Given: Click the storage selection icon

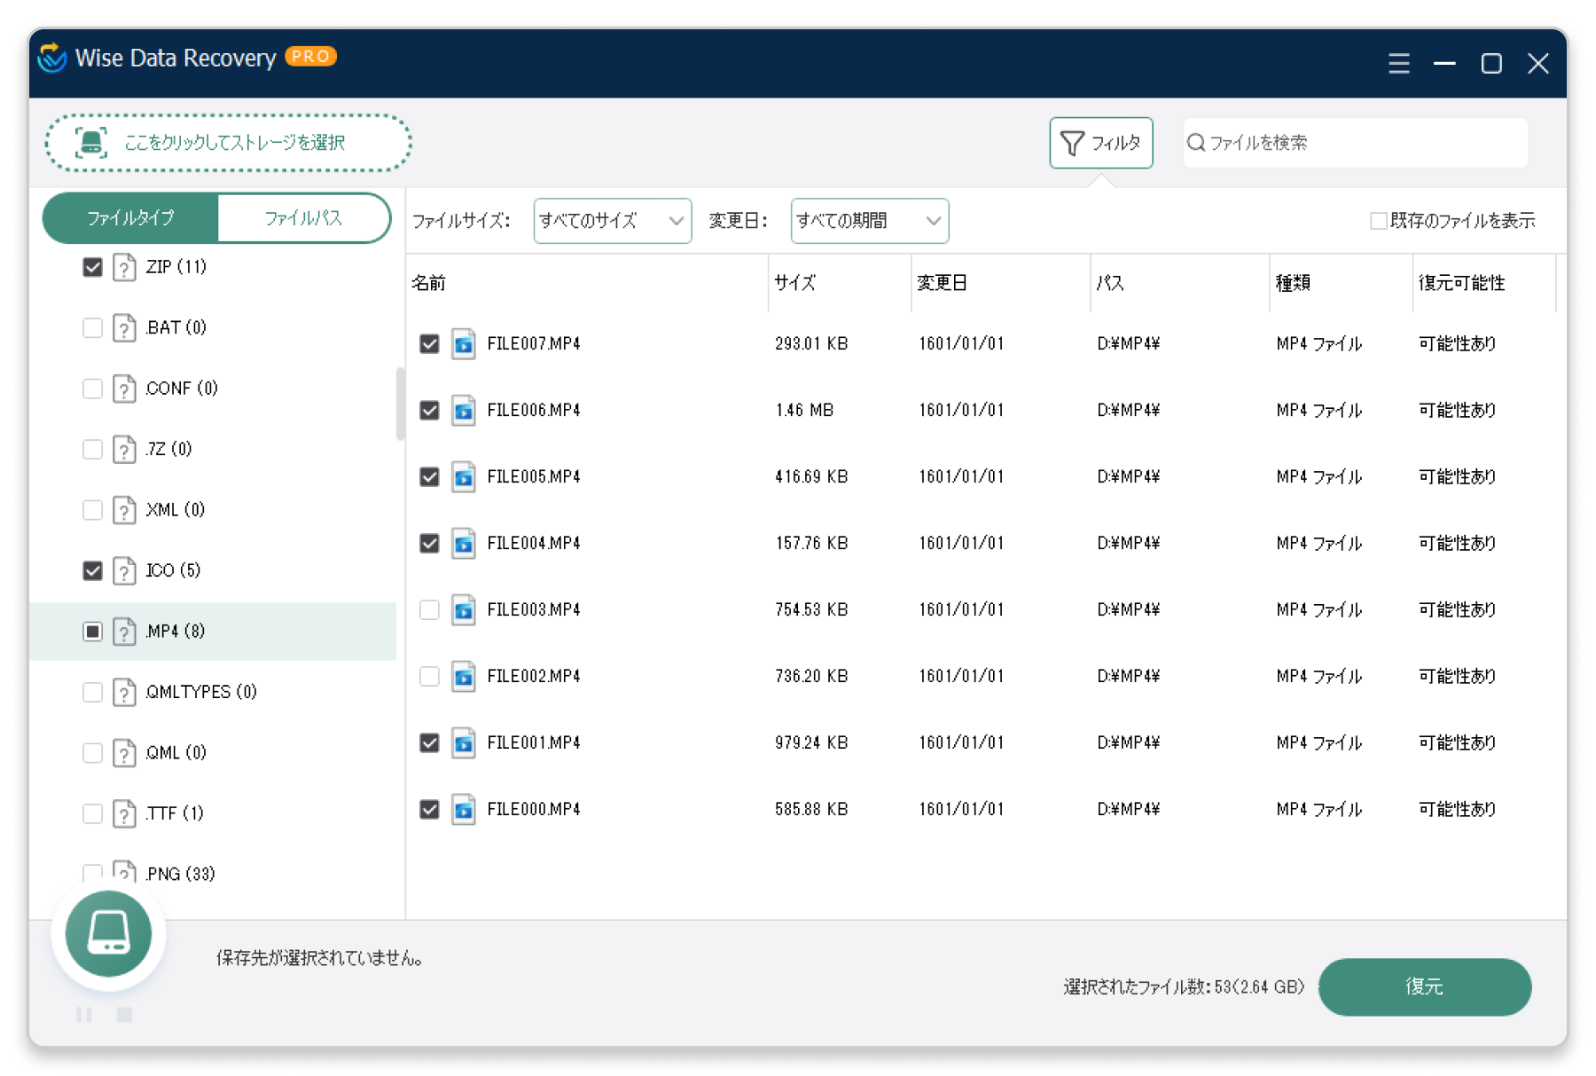Looking at the screenshot, I should click(x=91, y=142).
